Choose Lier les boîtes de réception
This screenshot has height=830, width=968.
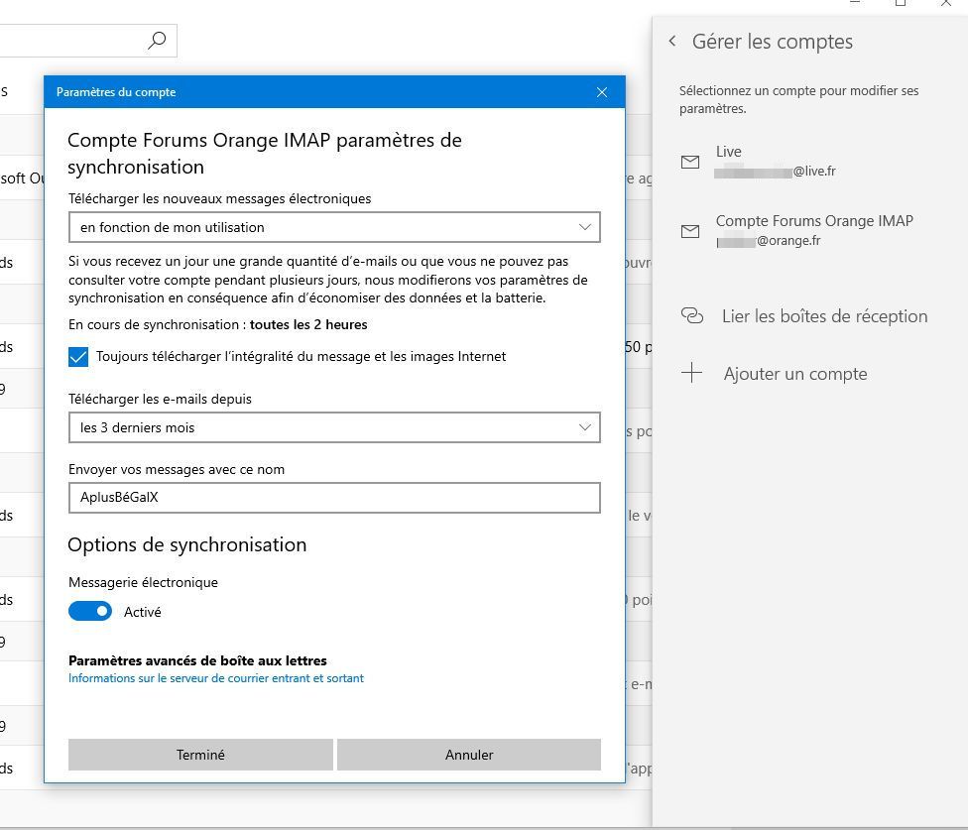pos(824,316)
